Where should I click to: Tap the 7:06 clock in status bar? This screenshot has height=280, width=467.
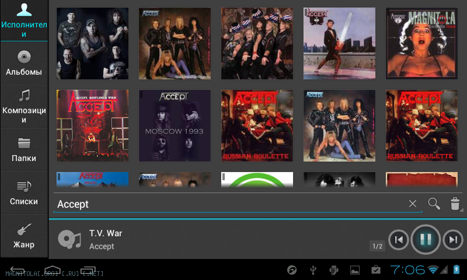click(407, 270)
